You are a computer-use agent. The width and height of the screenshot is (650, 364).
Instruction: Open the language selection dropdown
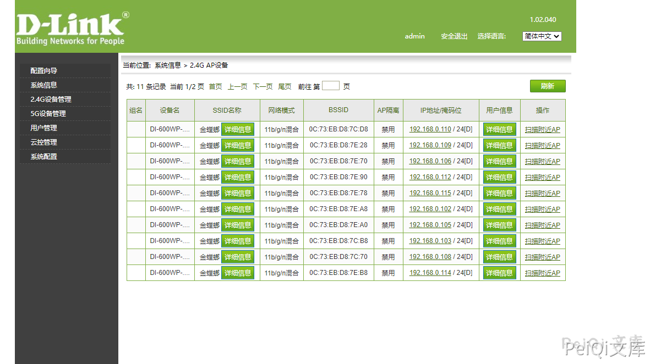pyautogui.click(x=542, y=36)
